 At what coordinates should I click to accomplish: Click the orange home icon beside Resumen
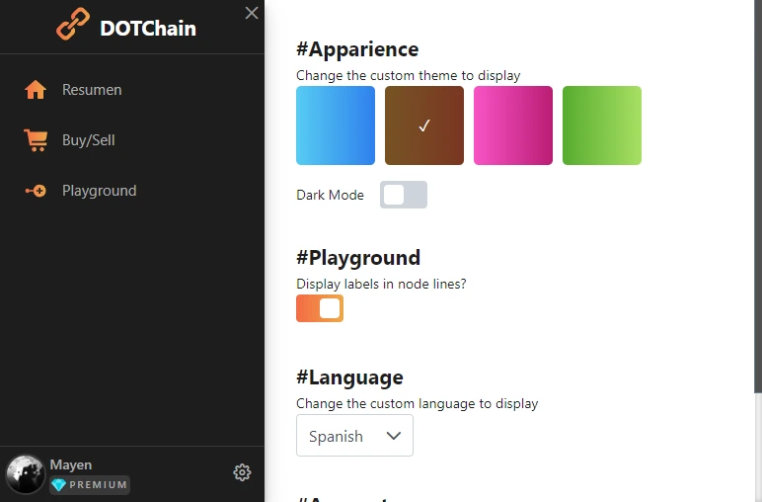pos(36,90)
